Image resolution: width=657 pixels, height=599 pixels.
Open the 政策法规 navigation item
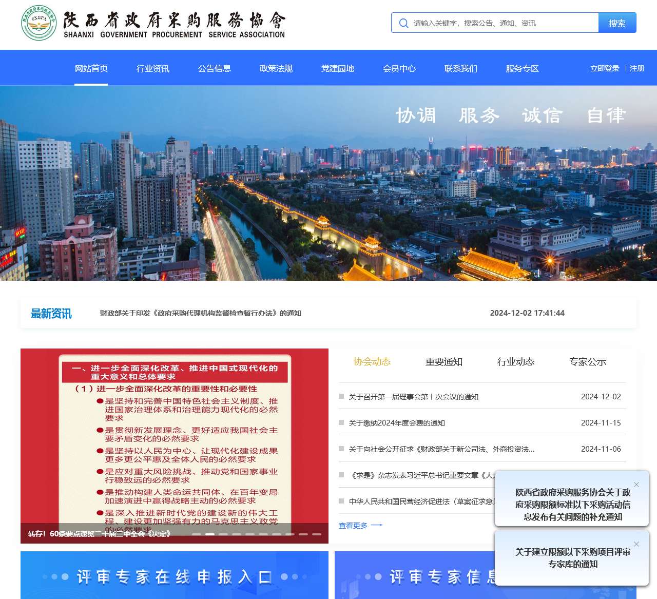point(276,68)
